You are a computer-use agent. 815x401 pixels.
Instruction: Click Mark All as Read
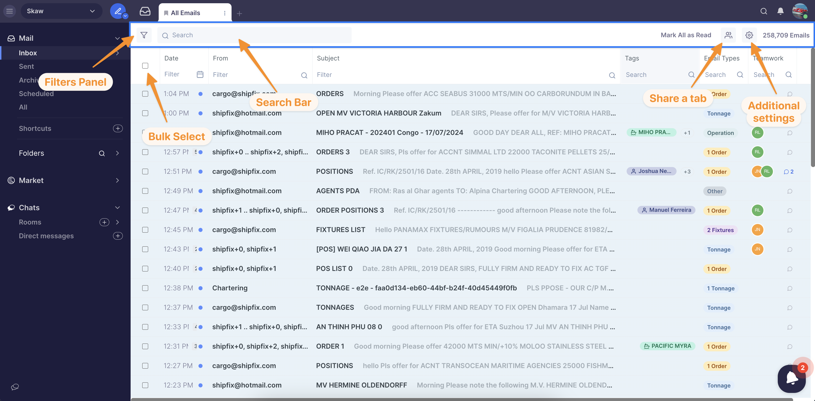686,35
